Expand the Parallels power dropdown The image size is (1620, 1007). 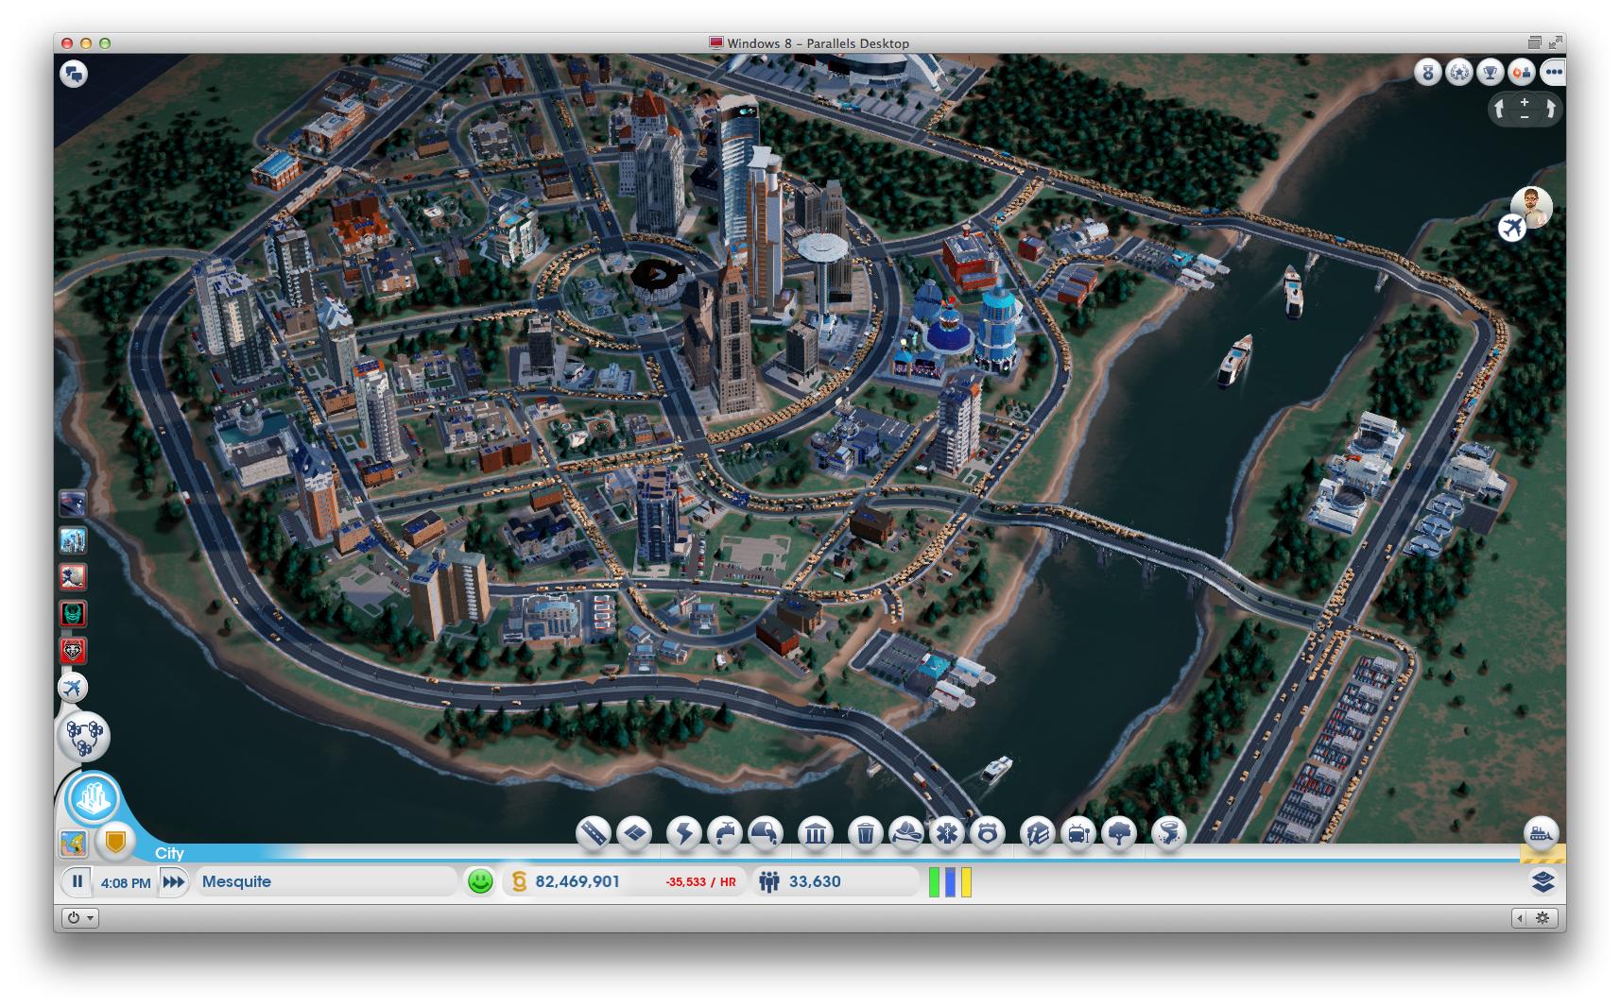80,917
